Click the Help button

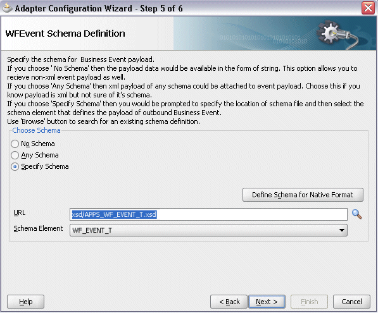tap(25, 302)
